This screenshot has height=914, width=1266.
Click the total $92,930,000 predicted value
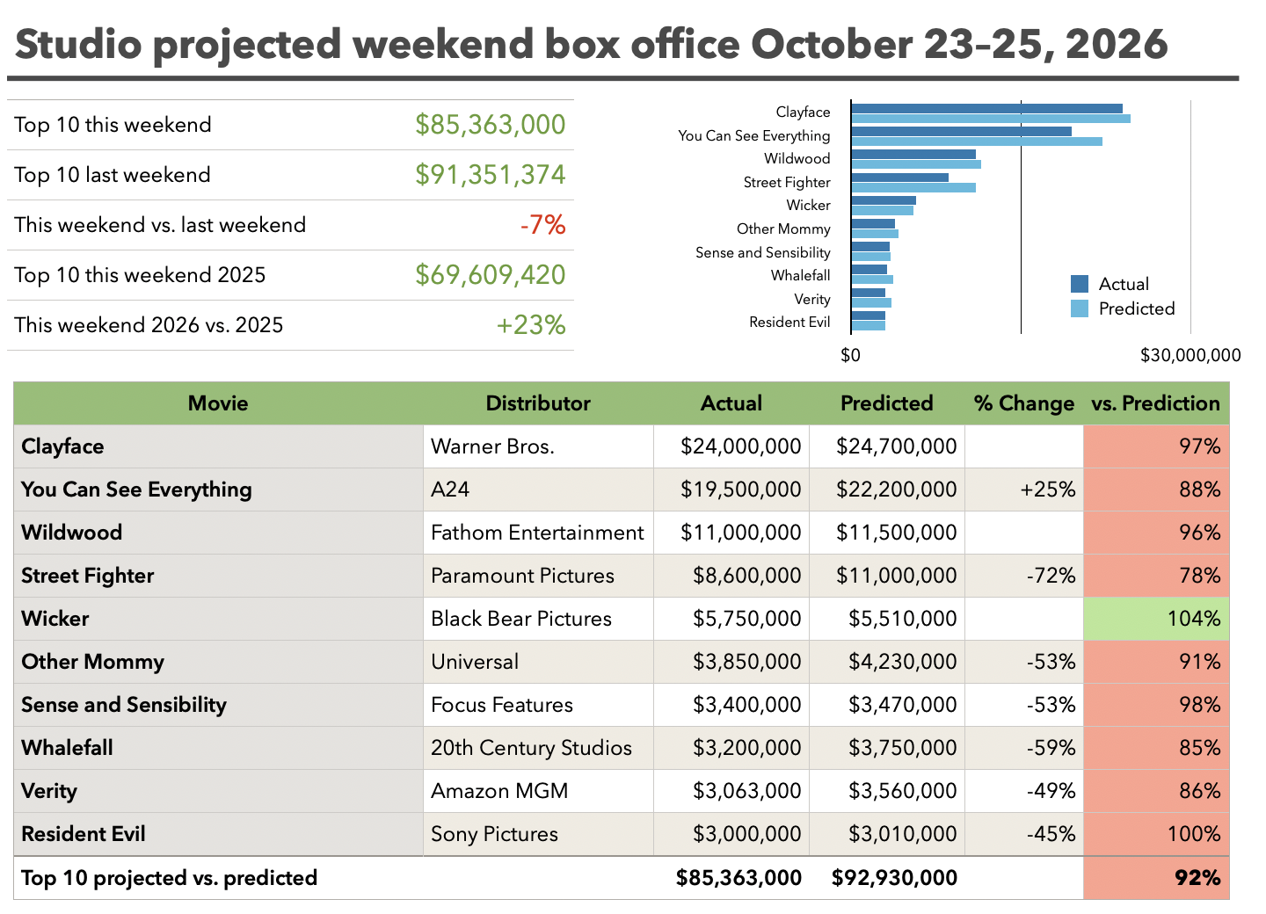pyautogui.click(x=894, y=877)
